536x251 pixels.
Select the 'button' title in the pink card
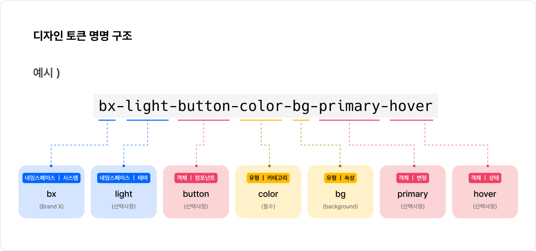196,194
